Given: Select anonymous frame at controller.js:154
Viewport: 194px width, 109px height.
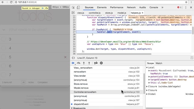Looking at the screenshot, I should tap(107, 80).
